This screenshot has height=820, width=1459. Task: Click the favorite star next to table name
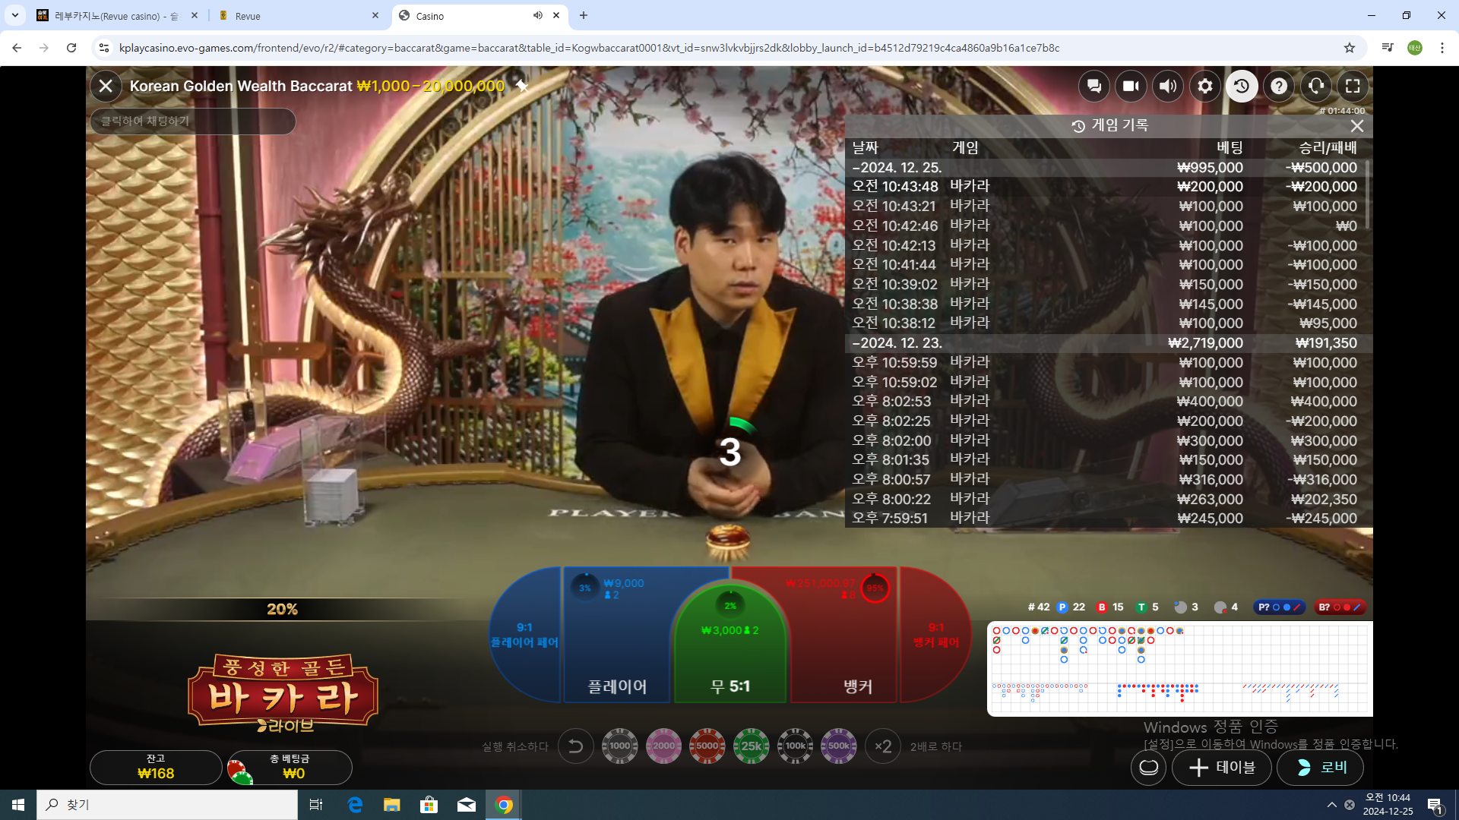pos(522,85)
